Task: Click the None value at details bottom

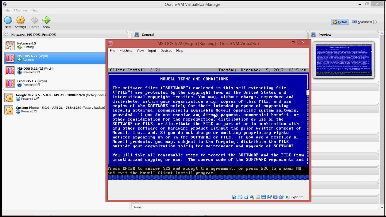Action: coord(138,207)
